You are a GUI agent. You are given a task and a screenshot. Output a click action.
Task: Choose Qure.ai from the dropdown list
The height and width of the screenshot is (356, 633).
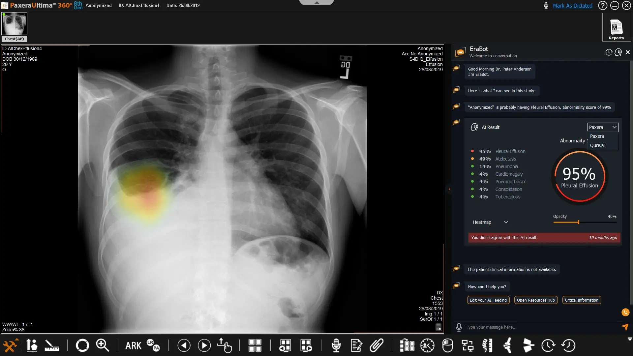click(x=603, y=145)
